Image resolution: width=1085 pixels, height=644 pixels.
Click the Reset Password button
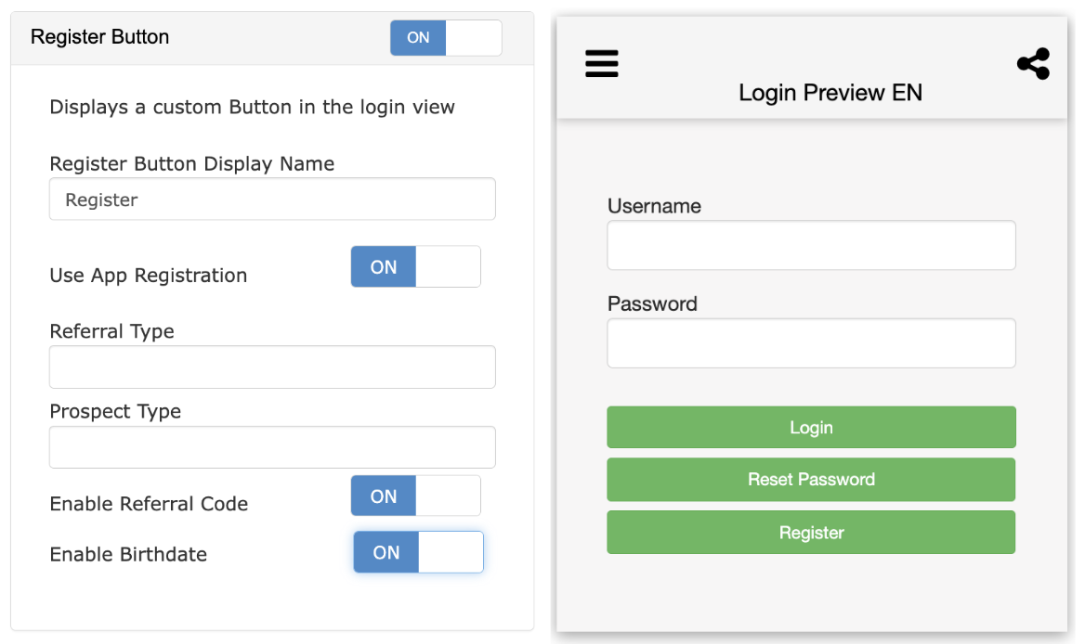811,480
